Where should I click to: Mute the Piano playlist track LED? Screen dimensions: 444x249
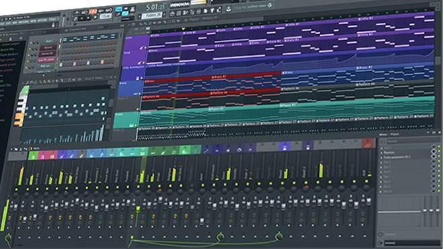pos(136,126)
